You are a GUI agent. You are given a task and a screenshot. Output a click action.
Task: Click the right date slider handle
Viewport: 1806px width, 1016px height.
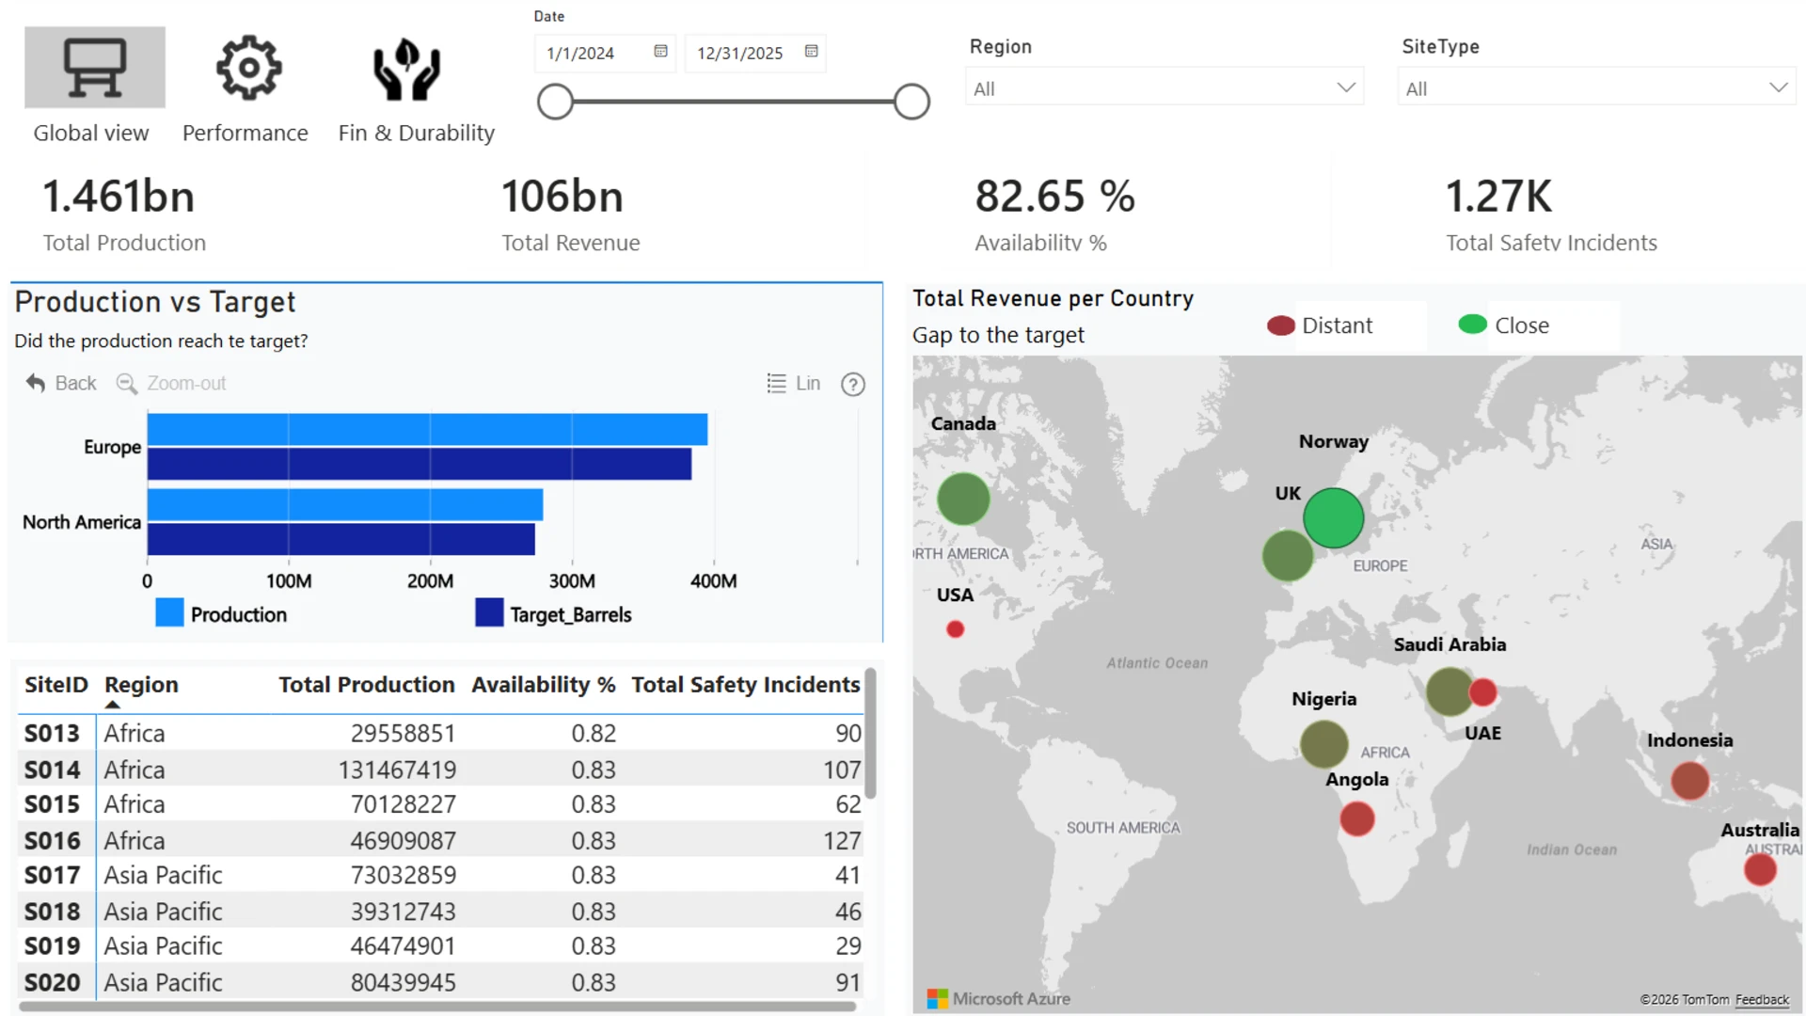coord(911,102)
